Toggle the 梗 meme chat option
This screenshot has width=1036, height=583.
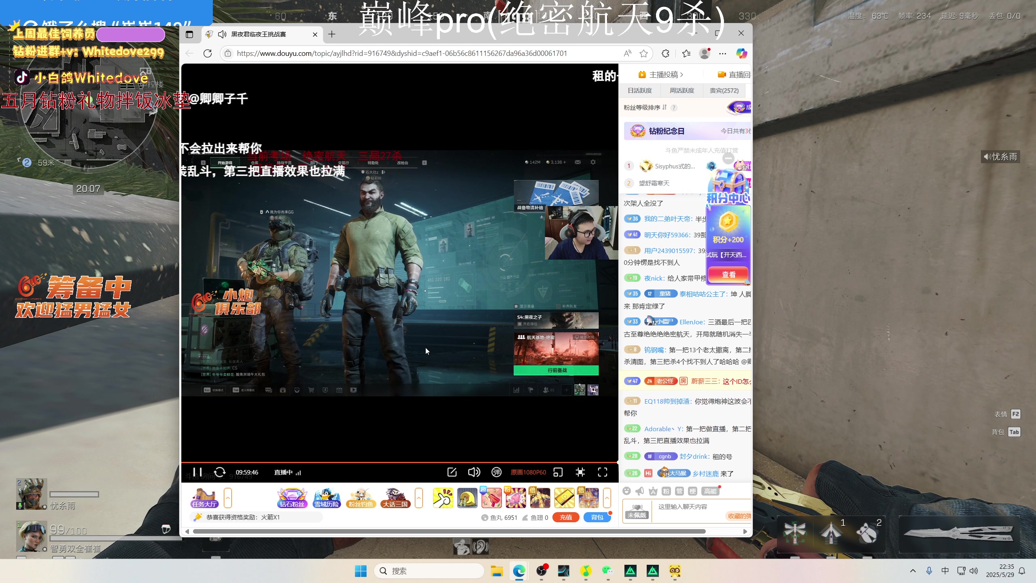pyautogui.click(x=693, y=491)
